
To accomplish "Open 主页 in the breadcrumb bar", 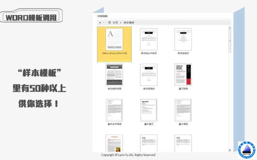I will click(x=115, y=22).
